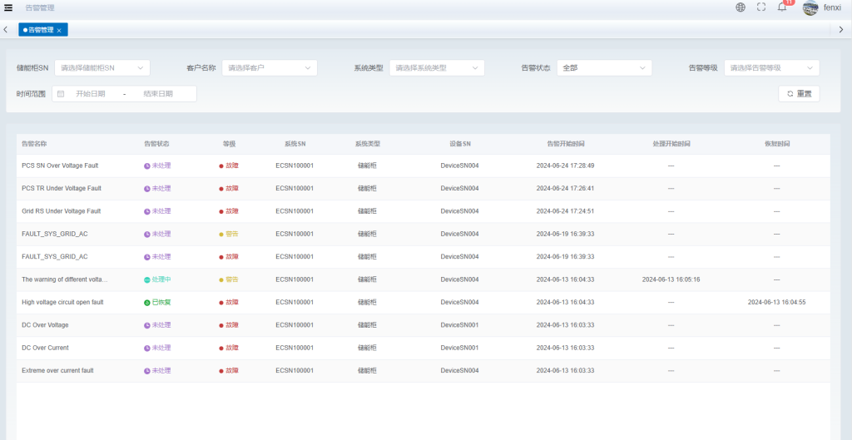
Task: Click the 结束日期 end date field
Action: [158, 94]
